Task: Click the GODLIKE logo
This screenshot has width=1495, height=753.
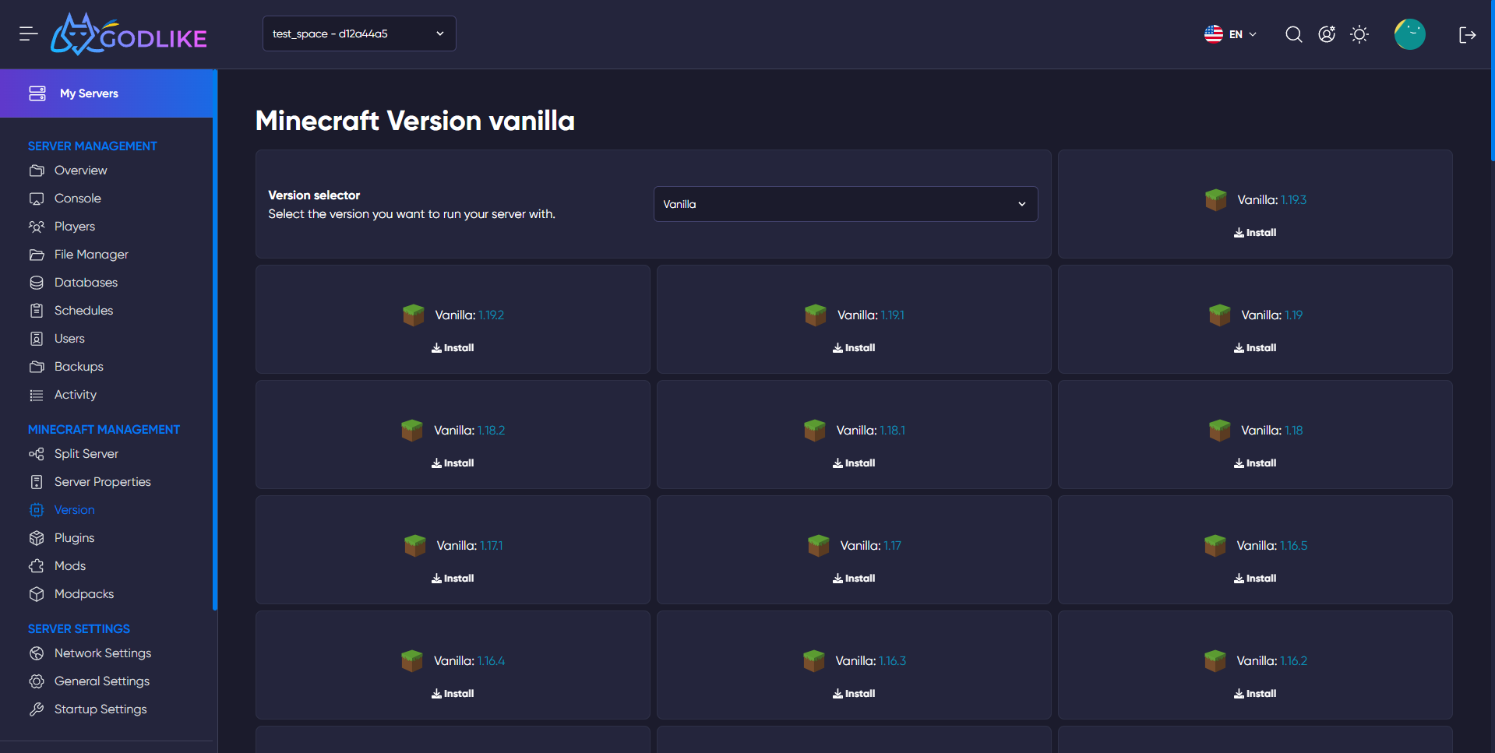Action: (129, 34)
